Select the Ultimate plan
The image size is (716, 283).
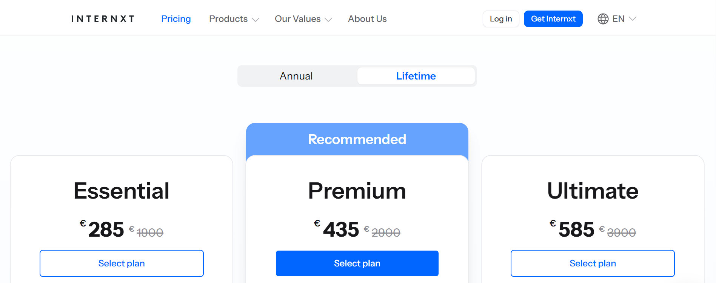593,263
